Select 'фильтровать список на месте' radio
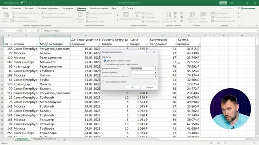Screen dimensions: 259x145 point(105,61)
